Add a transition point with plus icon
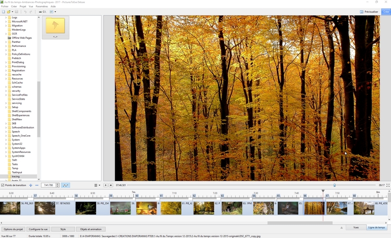 (31, 185)
